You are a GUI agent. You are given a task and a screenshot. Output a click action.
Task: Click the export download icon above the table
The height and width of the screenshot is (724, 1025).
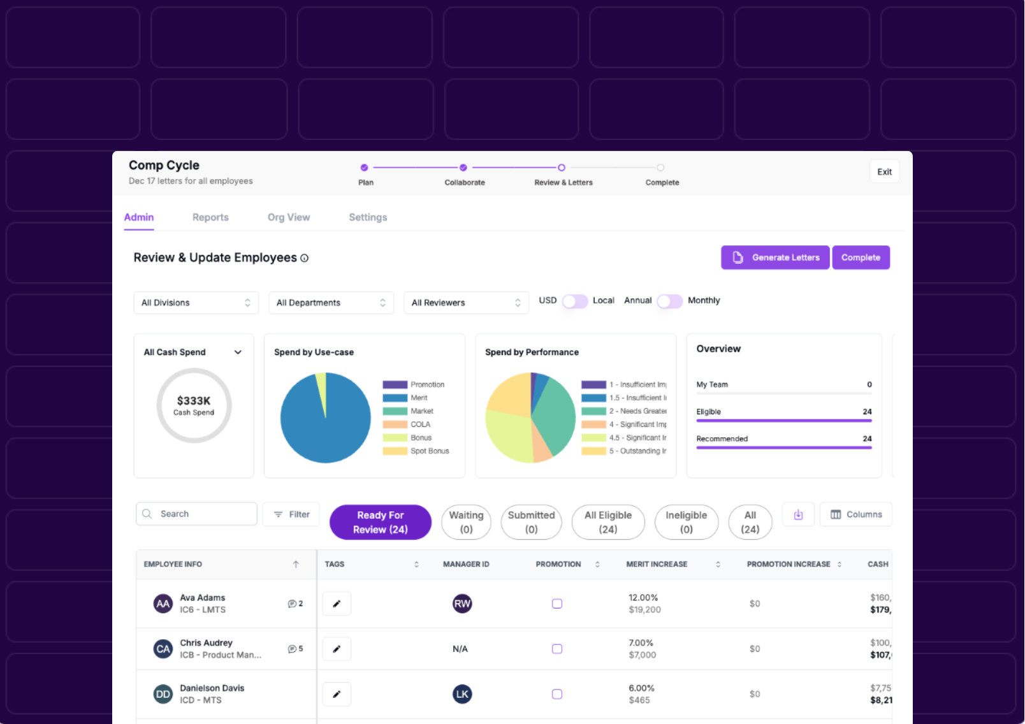[798, 514]
